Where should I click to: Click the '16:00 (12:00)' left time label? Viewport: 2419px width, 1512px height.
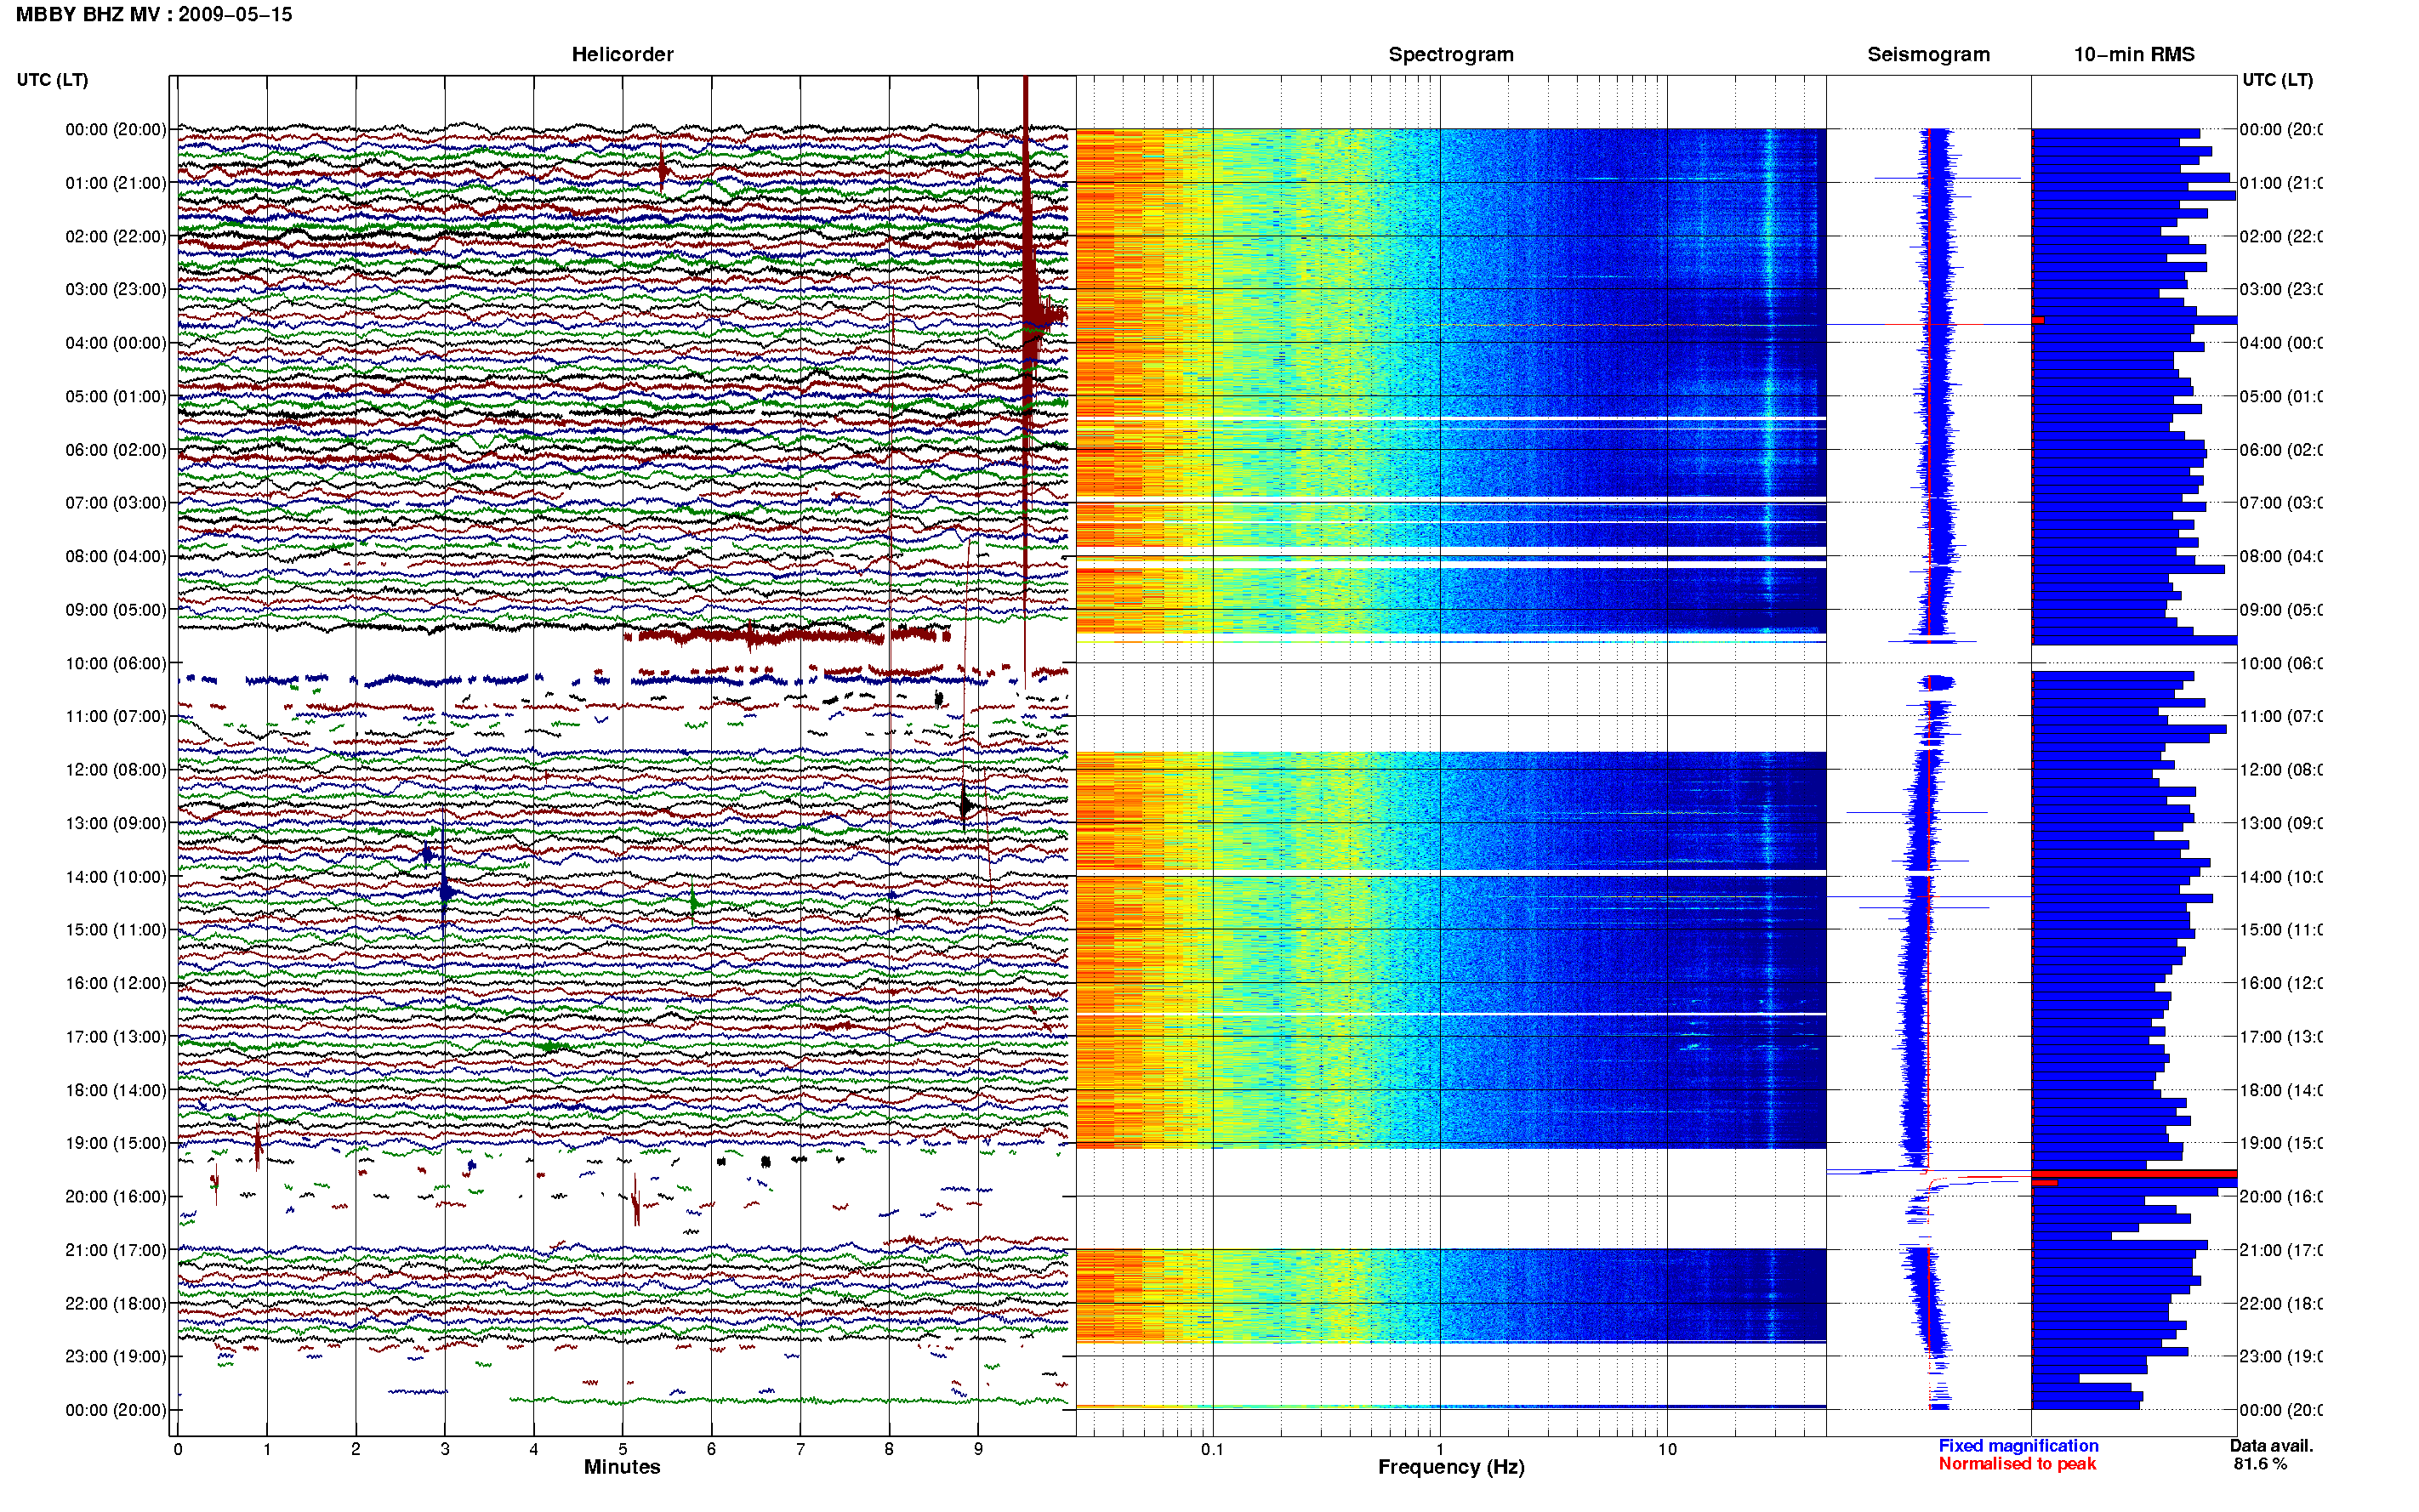[116, 983]
